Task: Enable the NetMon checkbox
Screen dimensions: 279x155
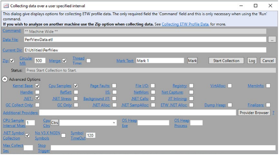Action: (153, 92)
